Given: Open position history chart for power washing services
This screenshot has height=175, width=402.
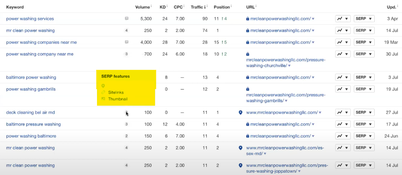Looking at the screenshot, I should click(x=343, y=19).
